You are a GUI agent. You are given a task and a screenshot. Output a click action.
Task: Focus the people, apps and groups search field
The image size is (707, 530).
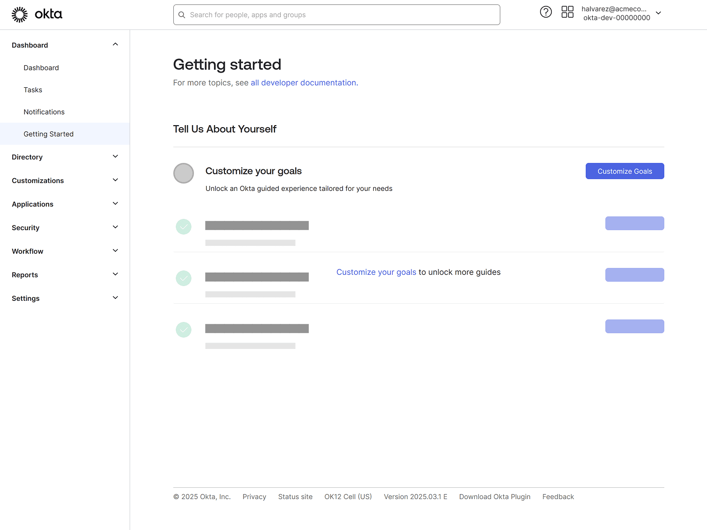point(337,15)
